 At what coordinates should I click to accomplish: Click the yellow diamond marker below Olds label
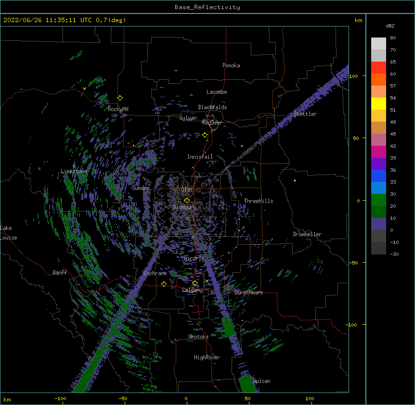187,200
